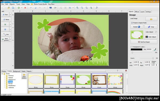Click the New document toolbar icon
Screen dimensions: 160x101
click(x=4, y=8)
